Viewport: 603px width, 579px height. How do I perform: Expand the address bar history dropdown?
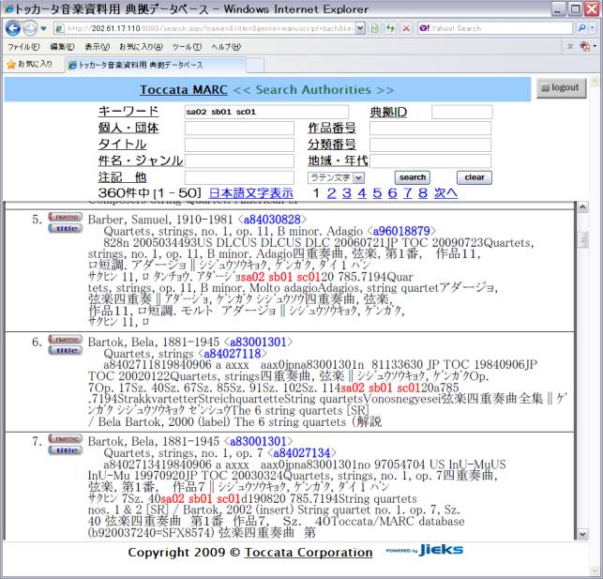(x=359, y=28)
